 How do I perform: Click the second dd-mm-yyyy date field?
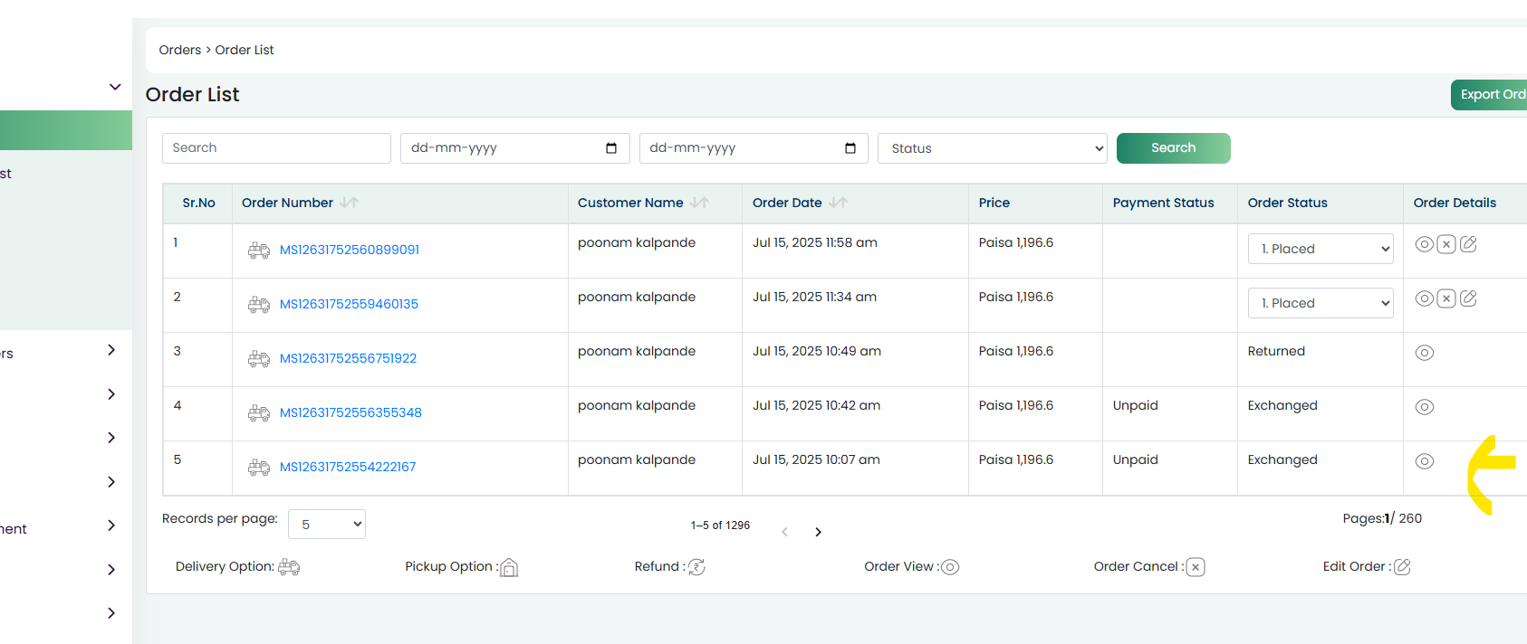(x=754, y=148)
